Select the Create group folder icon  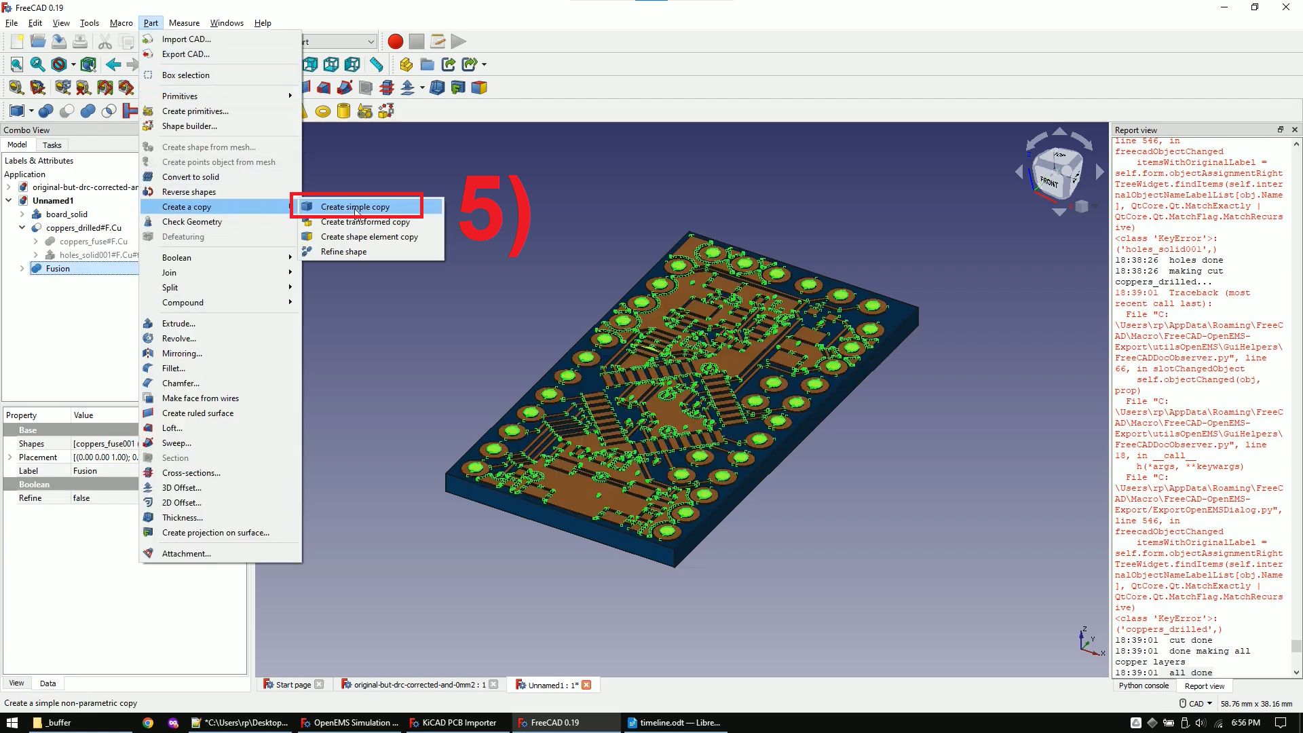(x=428, y=64)
